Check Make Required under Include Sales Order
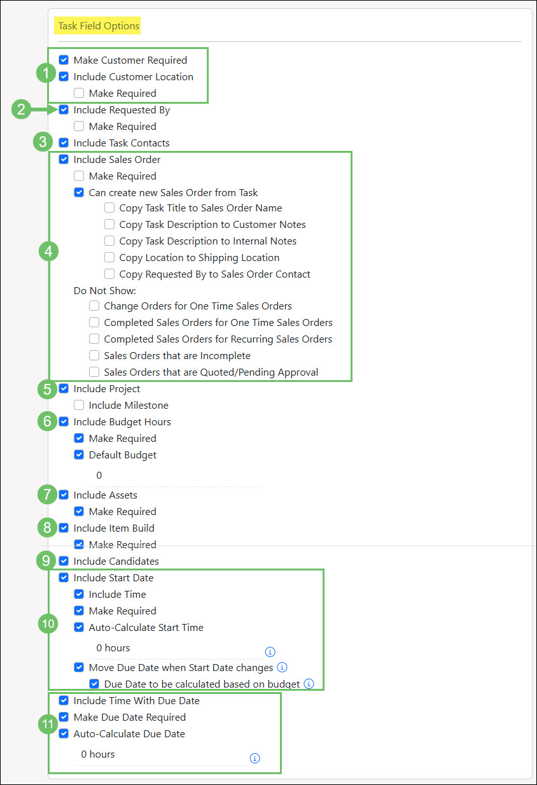This screenshot has height=785, width=537. 79,176
